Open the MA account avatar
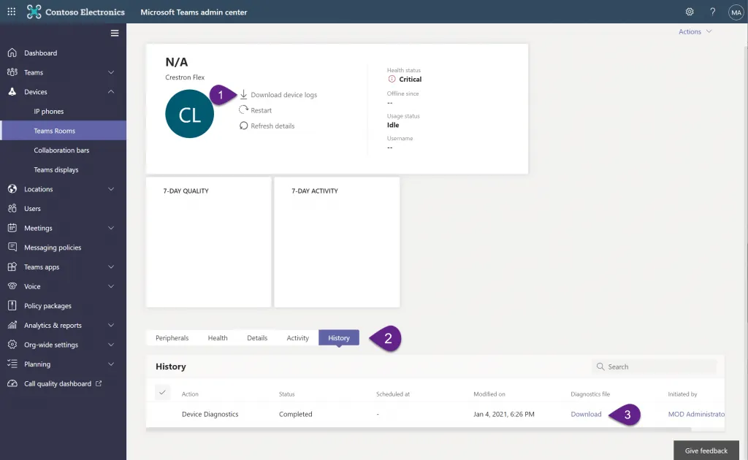Viewport: 748px width, 460px height. point(735,12)
